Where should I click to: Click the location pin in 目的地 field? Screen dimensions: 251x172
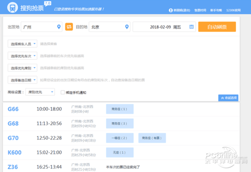click(x=127, y=27)
